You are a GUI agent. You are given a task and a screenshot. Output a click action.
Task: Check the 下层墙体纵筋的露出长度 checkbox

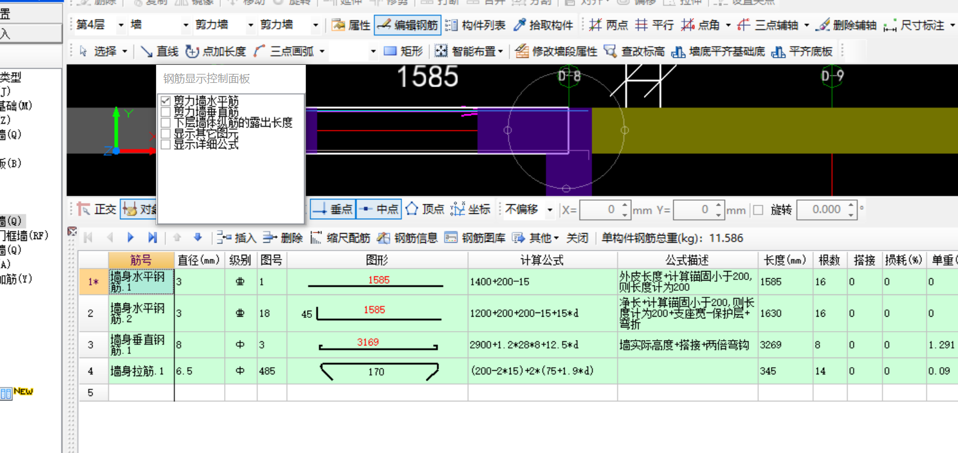coord(166,123)
